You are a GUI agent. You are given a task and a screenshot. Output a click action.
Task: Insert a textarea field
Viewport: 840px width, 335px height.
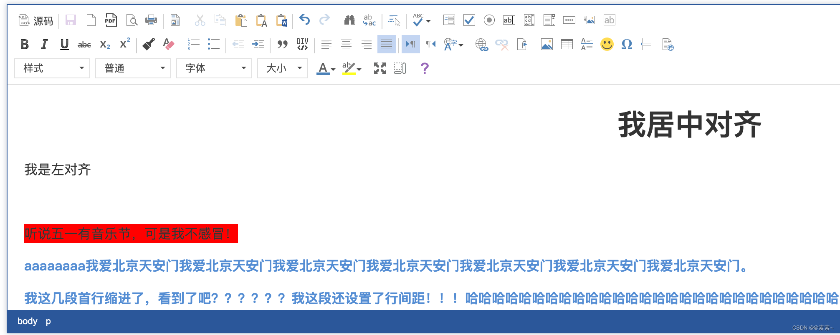529,20
